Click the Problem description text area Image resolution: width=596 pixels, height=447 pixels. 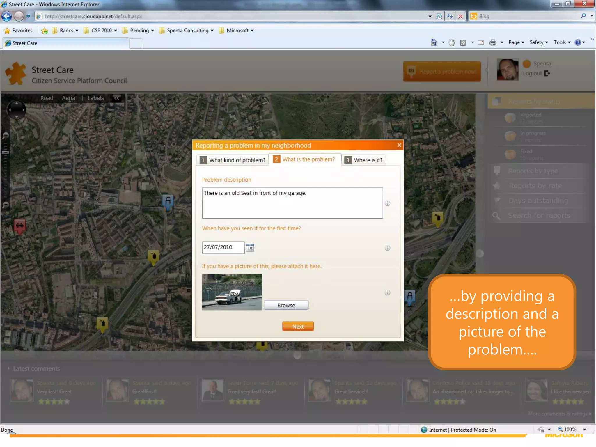[292, 203]
